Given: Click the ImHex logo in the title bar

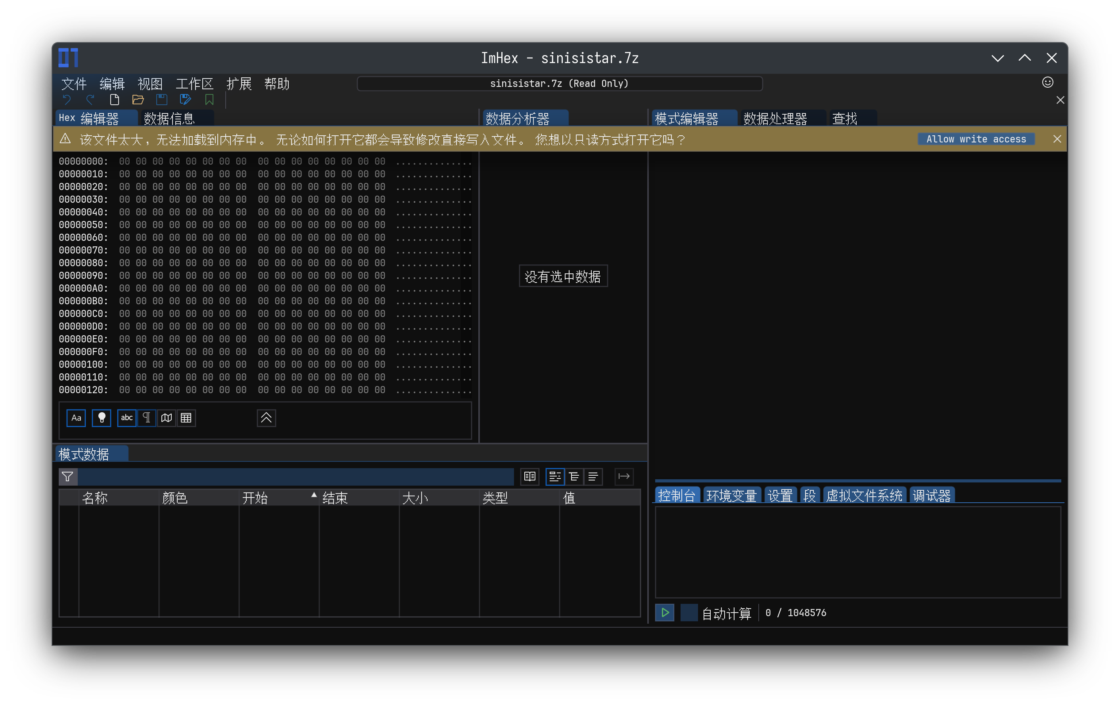Looking at the screenshot, I should pyautogui.click(x=68, y=58).
